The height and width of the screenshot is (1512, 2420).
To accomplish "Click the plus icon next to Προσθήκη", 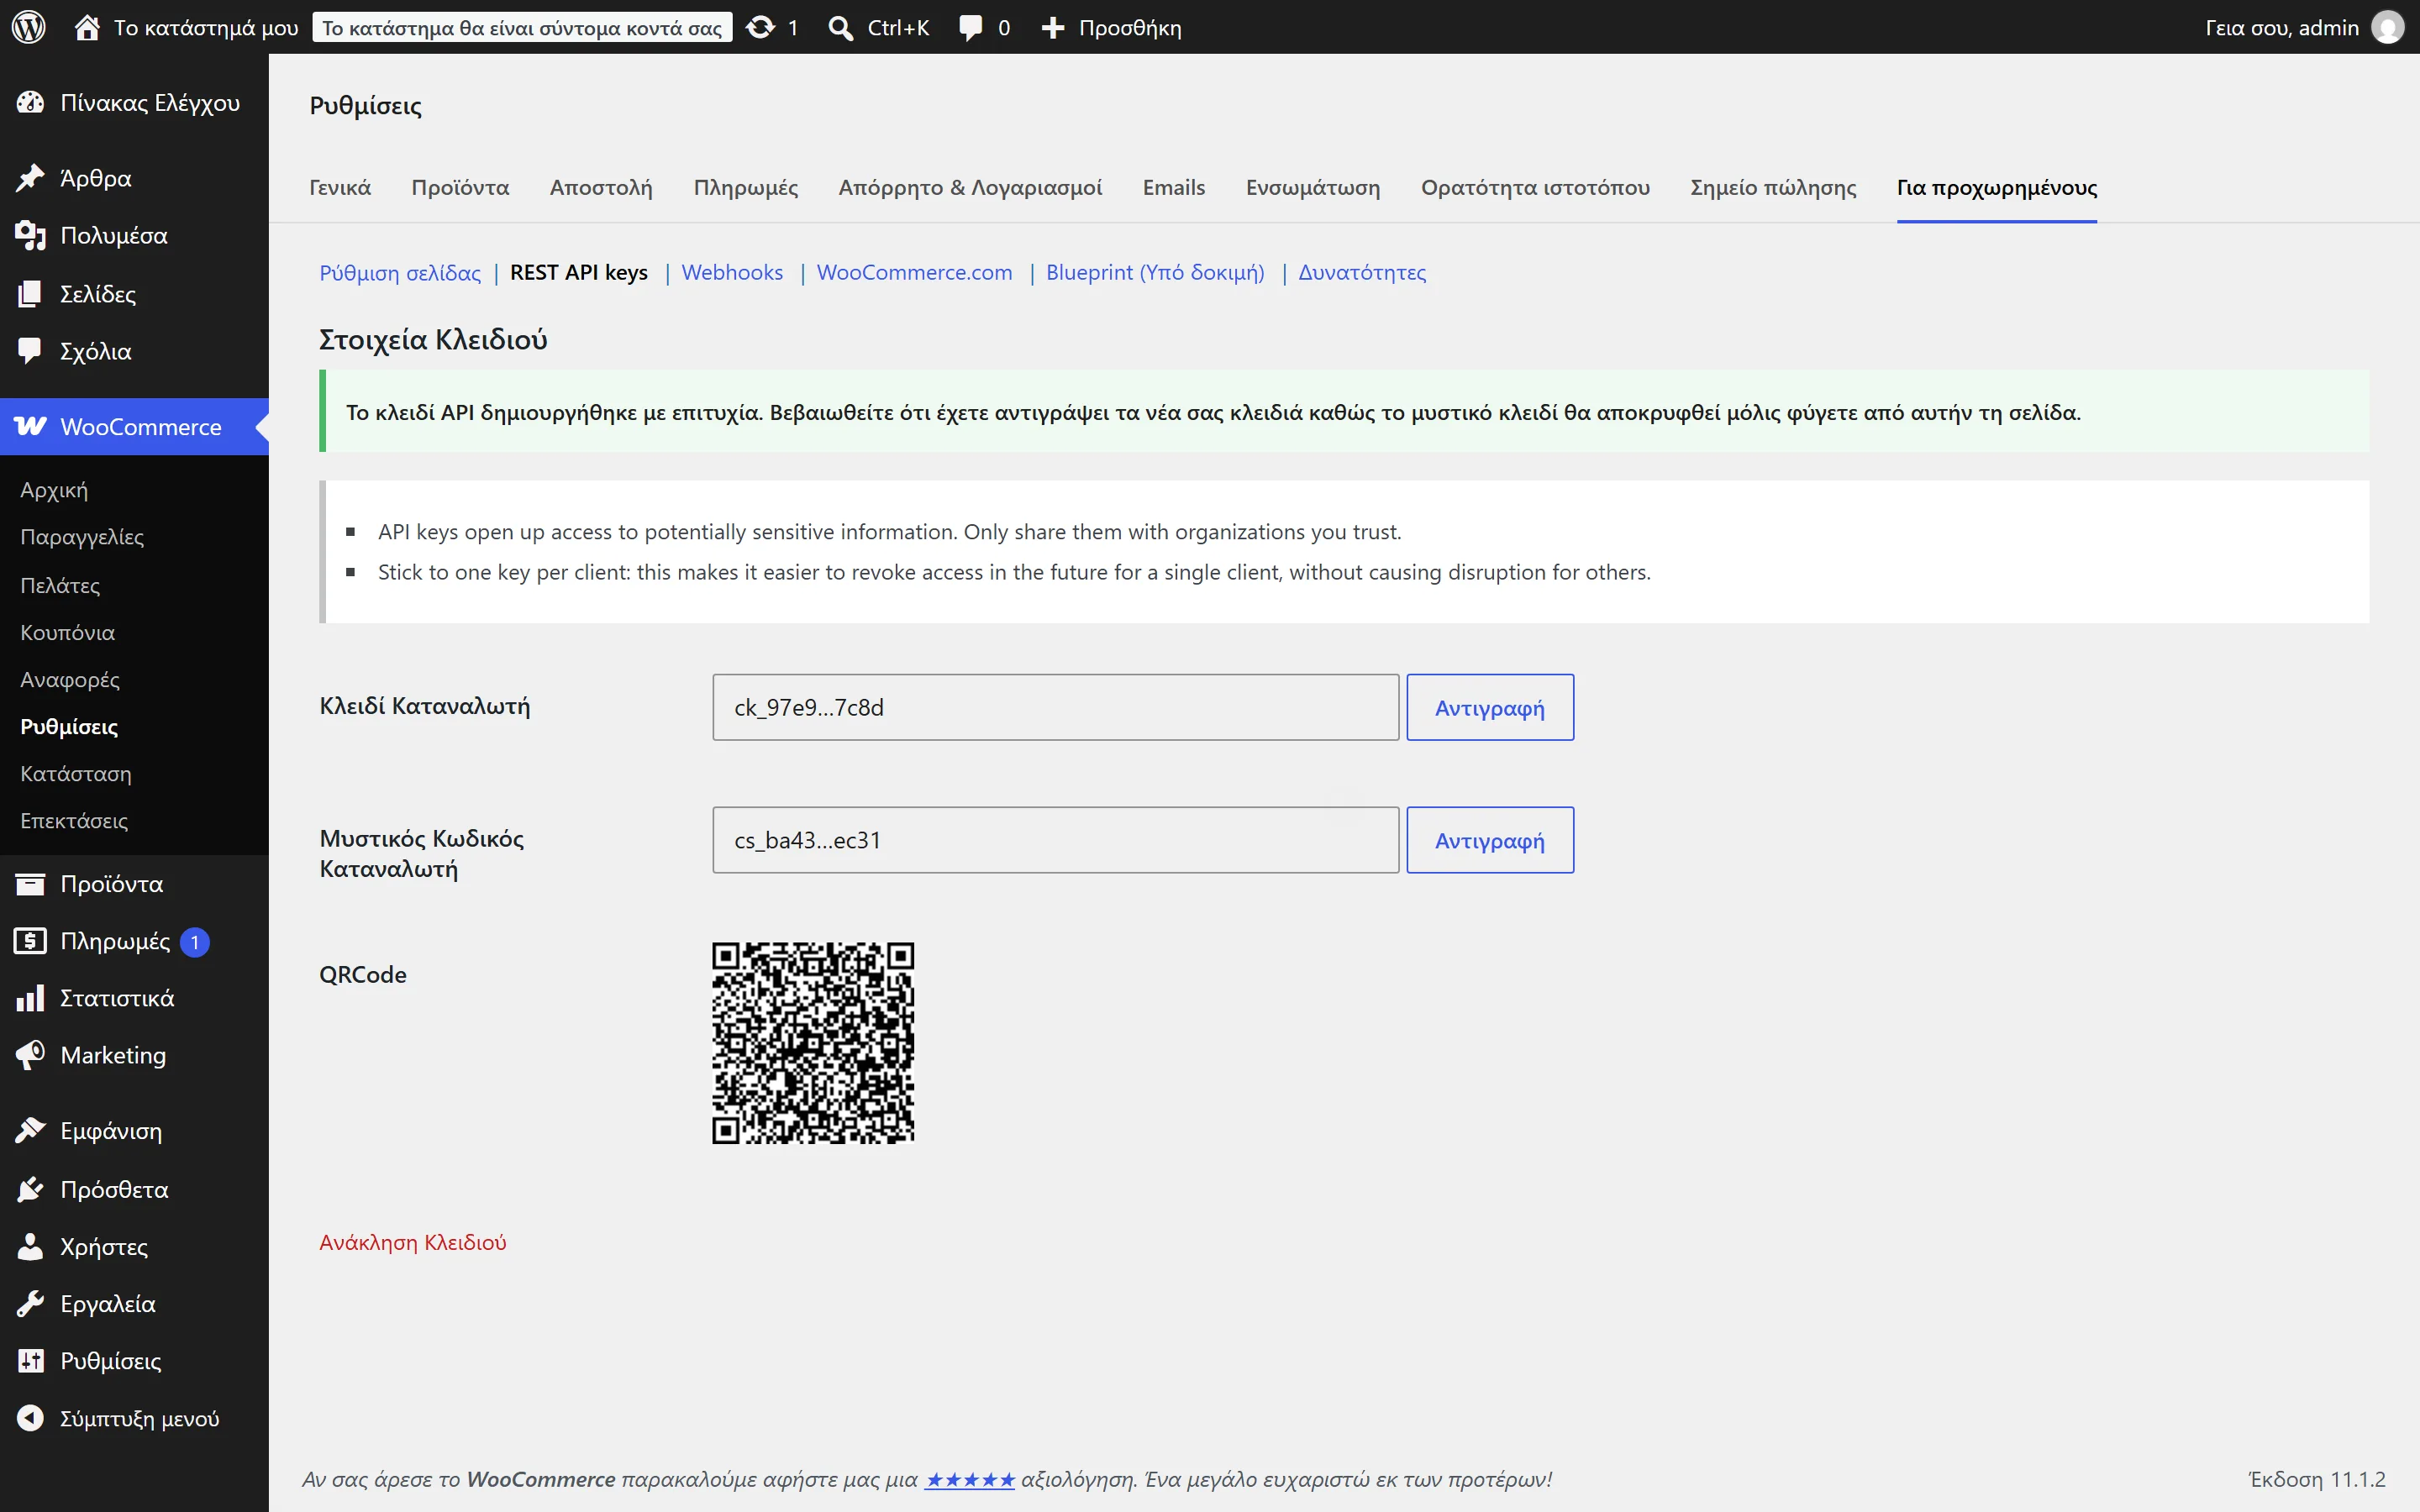I will pyautogui.click(x=1053, y=27).
